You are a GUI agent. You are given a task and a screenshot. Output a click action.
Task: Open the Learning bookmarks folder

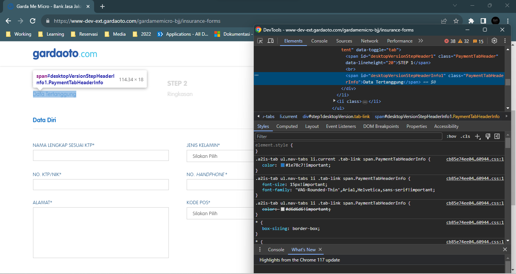51,34
